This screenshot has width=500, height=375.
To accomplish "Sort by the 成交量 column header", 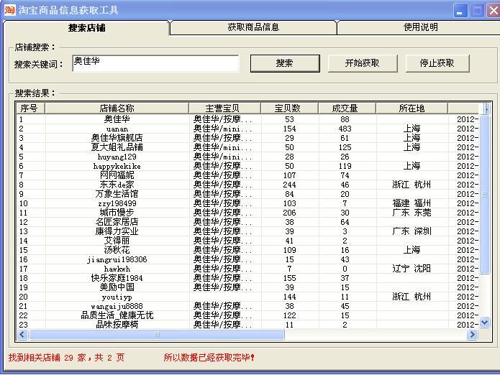I will tap(346, 108).
